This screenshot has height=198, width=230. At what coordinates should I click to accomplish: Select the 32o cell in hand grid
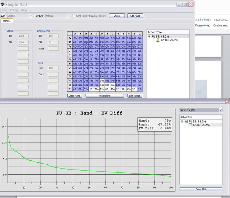[x=134, y=89]
